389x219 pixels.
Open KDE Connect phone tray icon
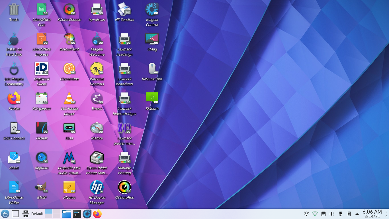[x=349, y=214]
